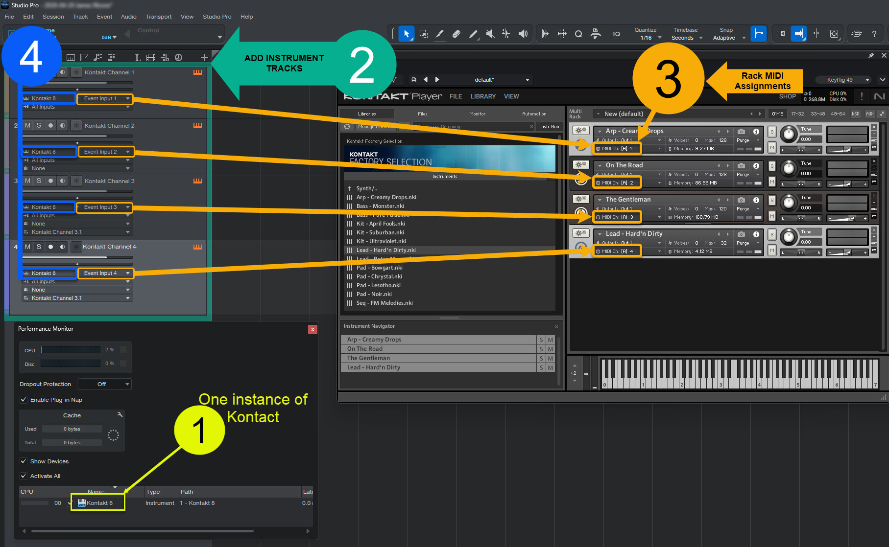Mute On The Road in Instrument Navigator
The height and width of the screenshot is (547, 889).
pyautogui.click(x=551, y=349)
